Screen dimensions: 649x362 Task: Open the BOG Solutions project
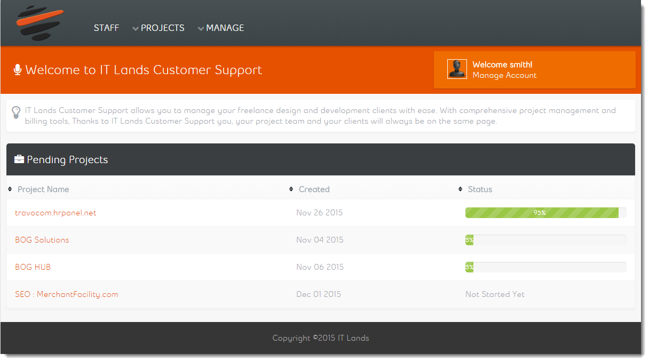42,240
